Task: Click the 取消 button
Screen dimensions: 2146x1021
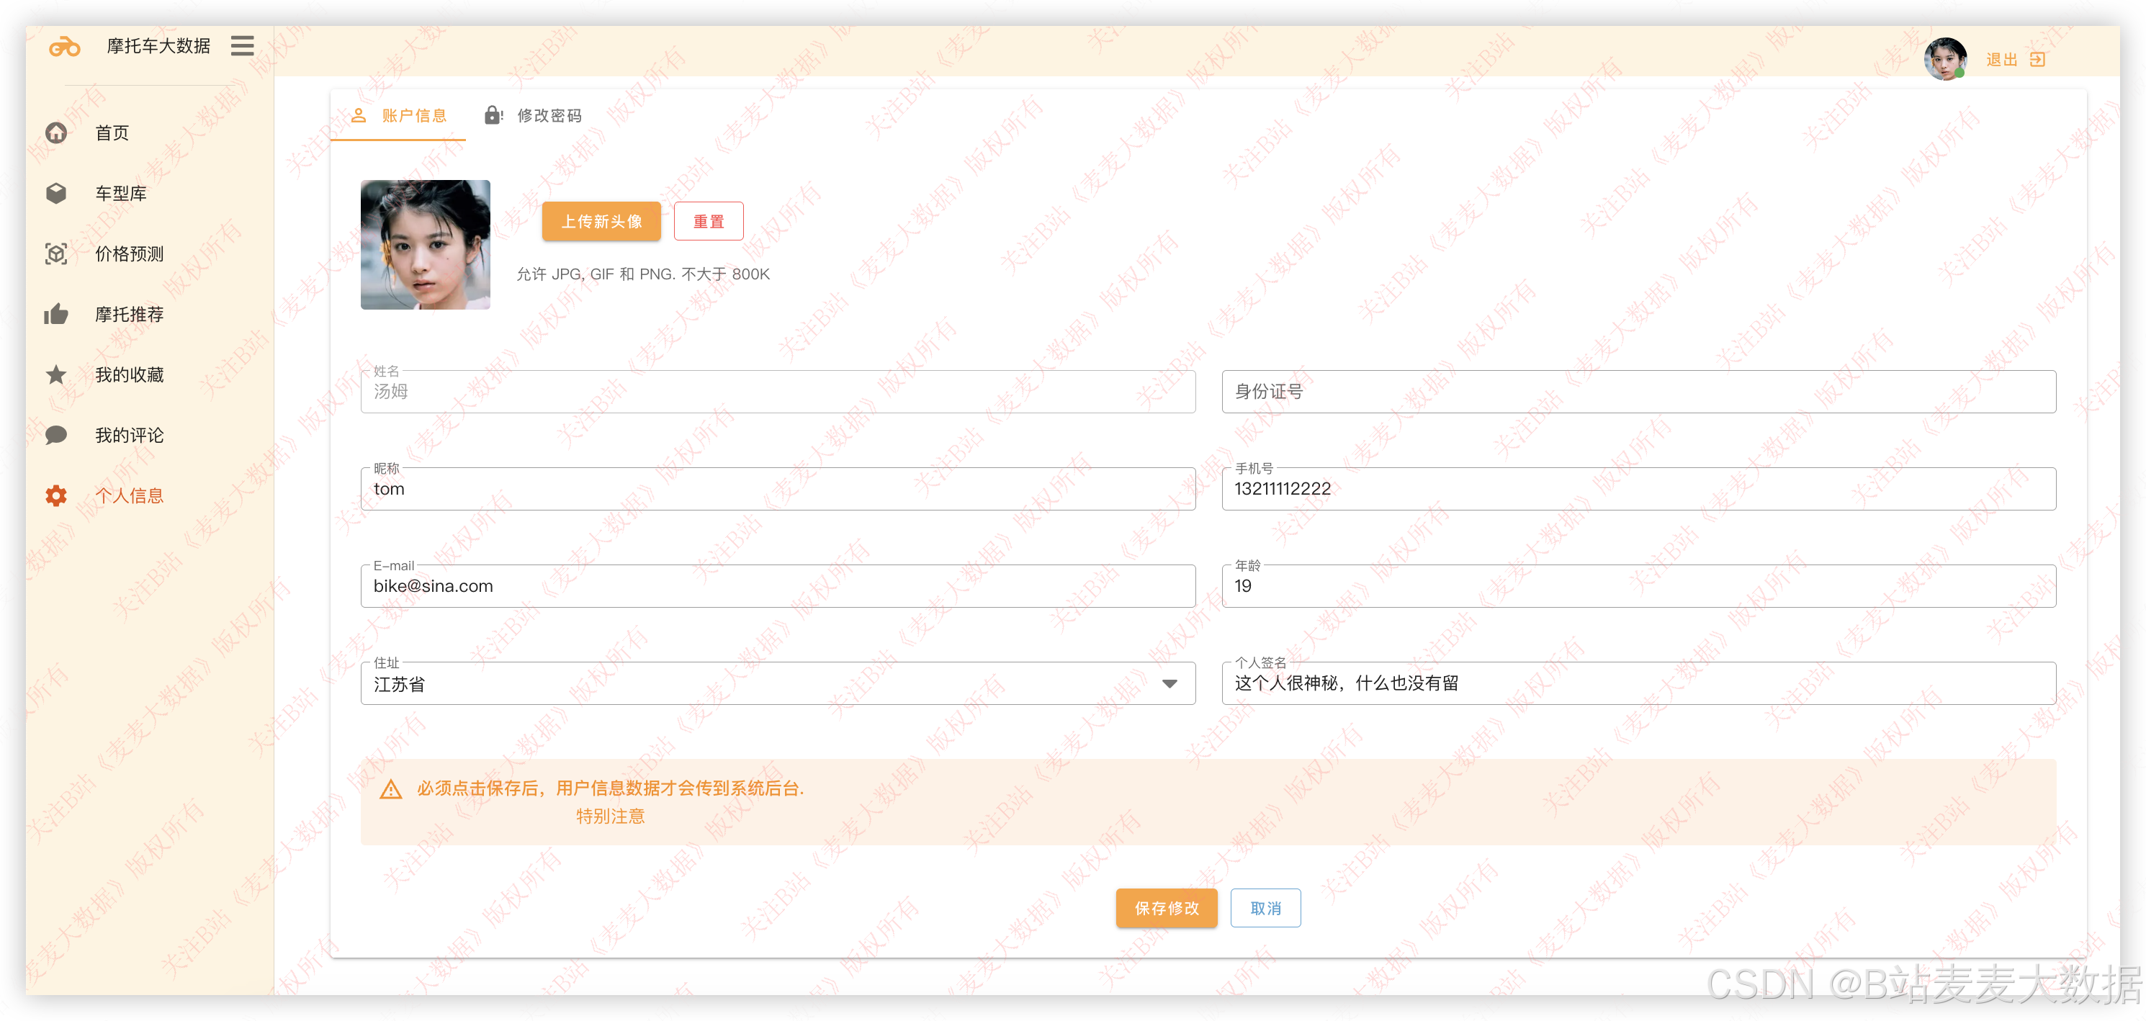Action: [1265, 908]
